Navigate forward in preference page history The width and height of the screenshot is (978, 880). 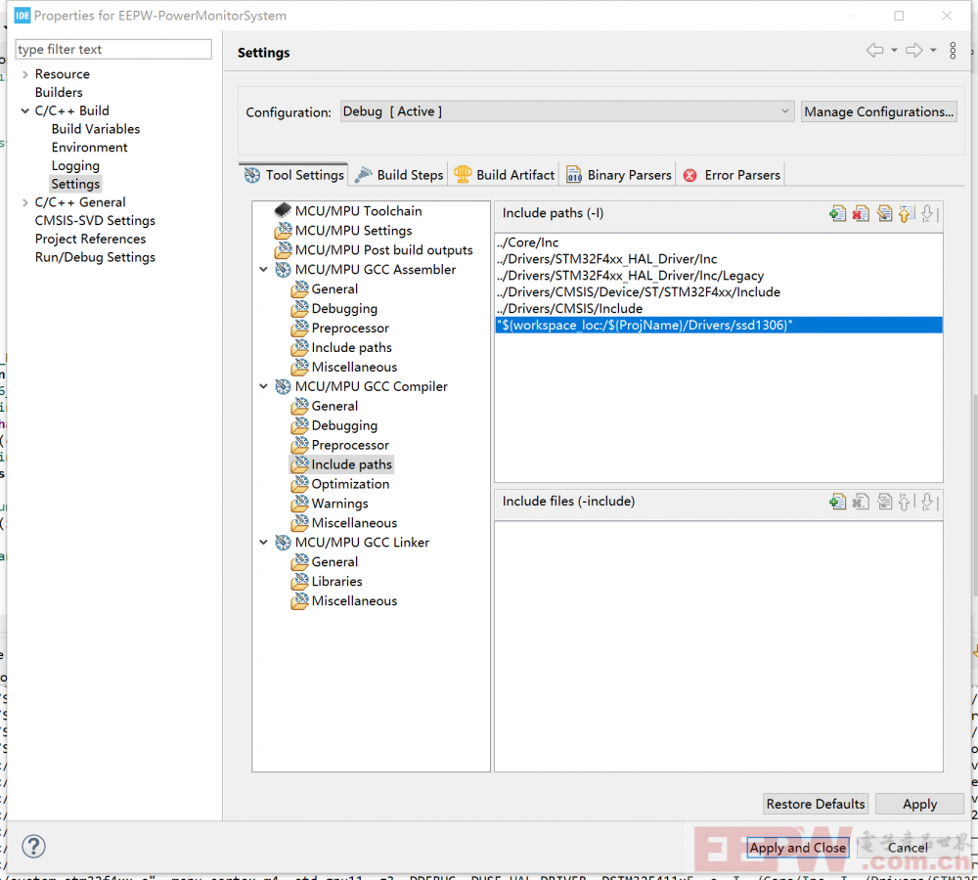[914, 50]
